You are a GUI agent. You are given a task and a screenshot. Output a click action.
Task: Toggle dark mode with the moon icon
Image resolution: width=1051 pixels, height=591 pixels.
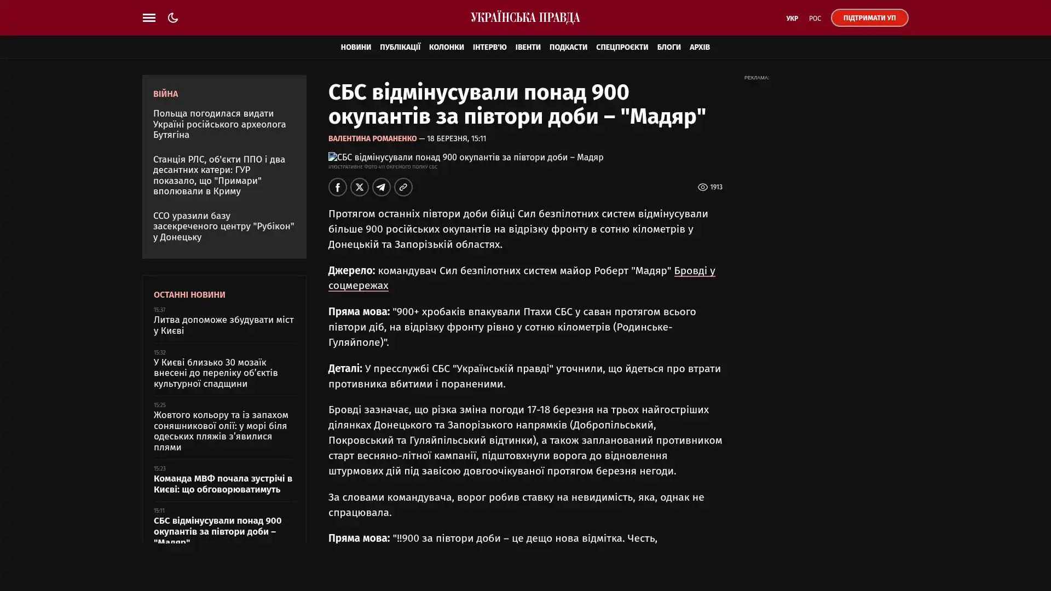(173, 18)
